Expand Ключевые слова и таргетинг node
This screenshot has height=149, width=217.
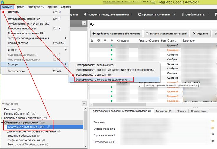[2, 118]
